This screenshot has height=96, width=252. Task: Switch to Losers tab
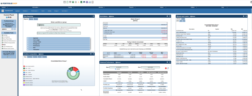(x=183, y=19)
